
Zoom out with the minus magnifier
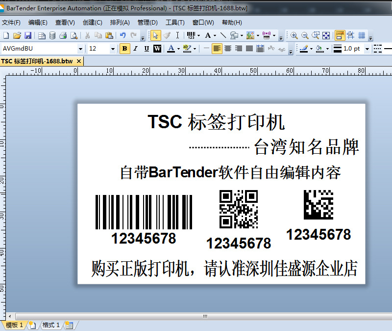tap(305, 35)
